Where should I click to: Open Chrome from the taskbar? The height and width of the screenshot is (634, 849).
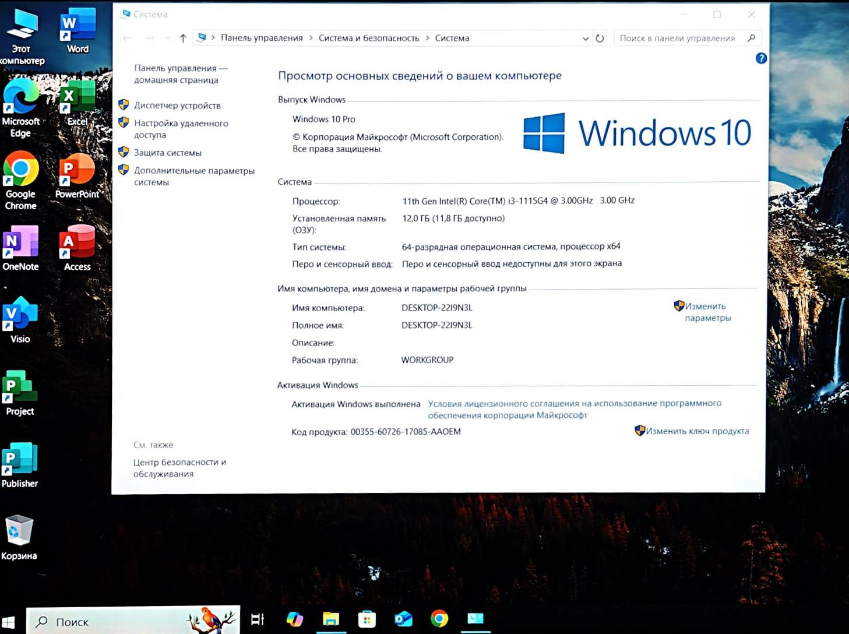pyautogui.click(x=439, y=619)
